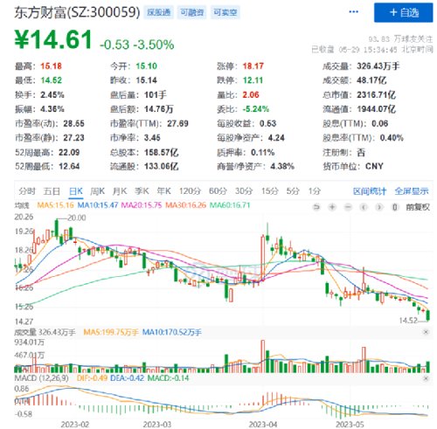Close the volume (成交量) indicator panel
Screen dimensions: 437x429
click(x=426, y=332)
